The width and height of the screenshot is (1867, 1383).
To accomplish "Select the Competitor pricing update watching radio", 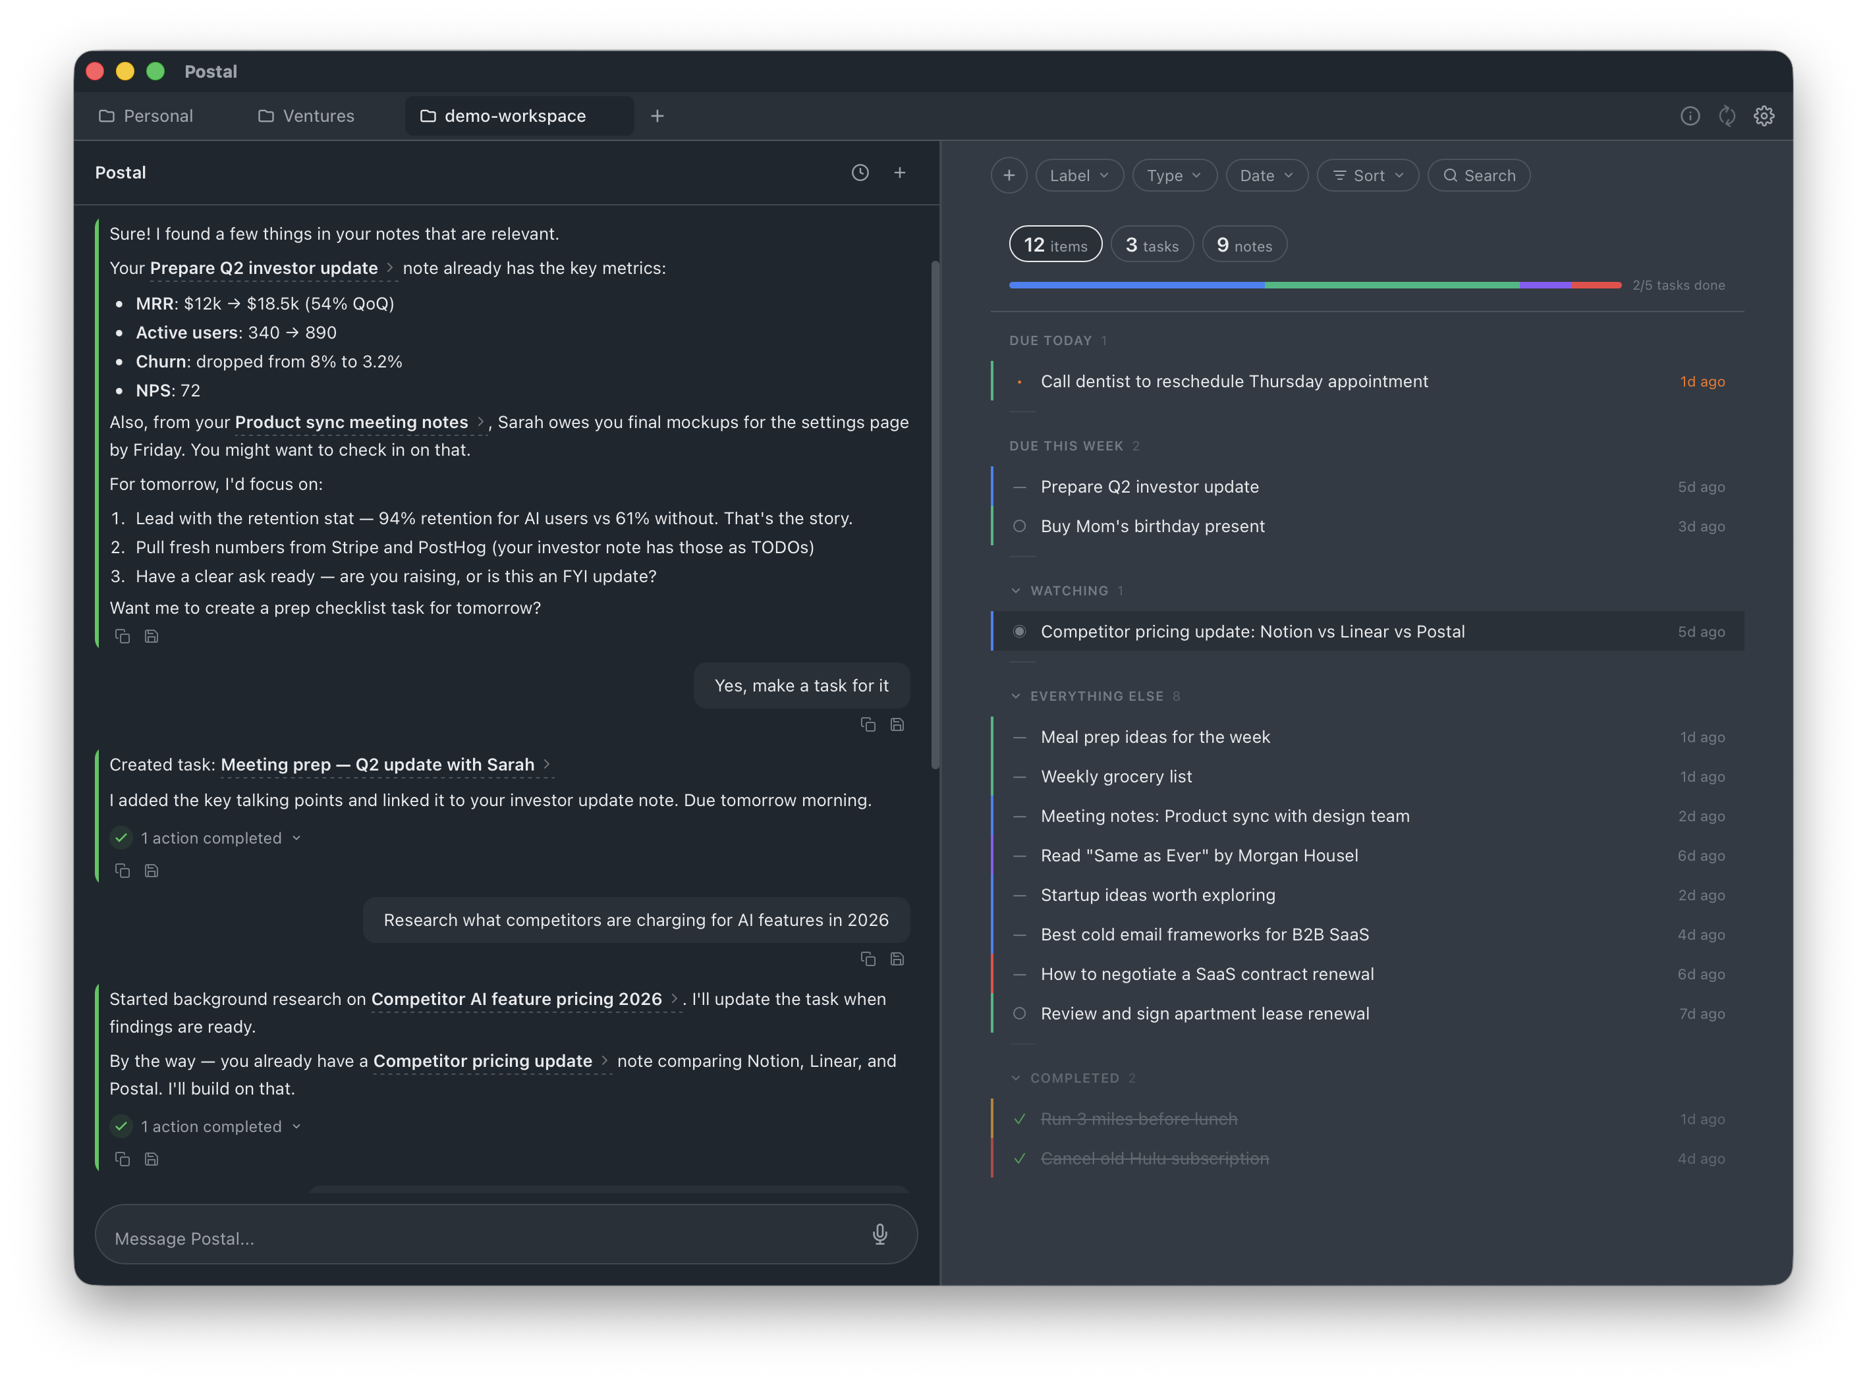I will (x=1020, y=631).
